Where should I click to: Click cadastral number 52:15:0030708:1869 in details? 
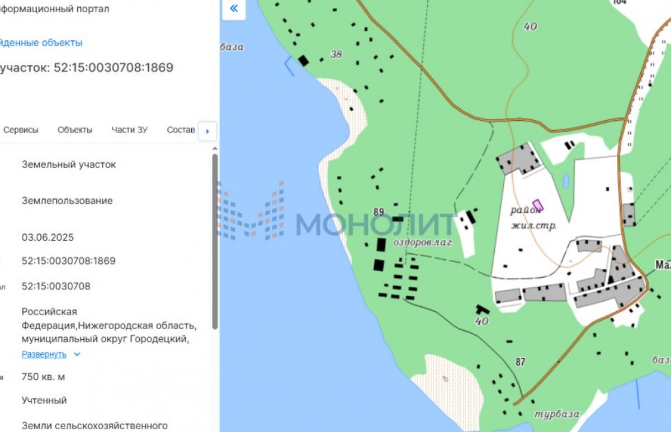68,261
